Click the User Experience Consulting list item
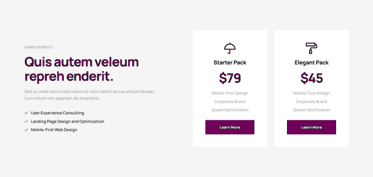 [57, 113]
